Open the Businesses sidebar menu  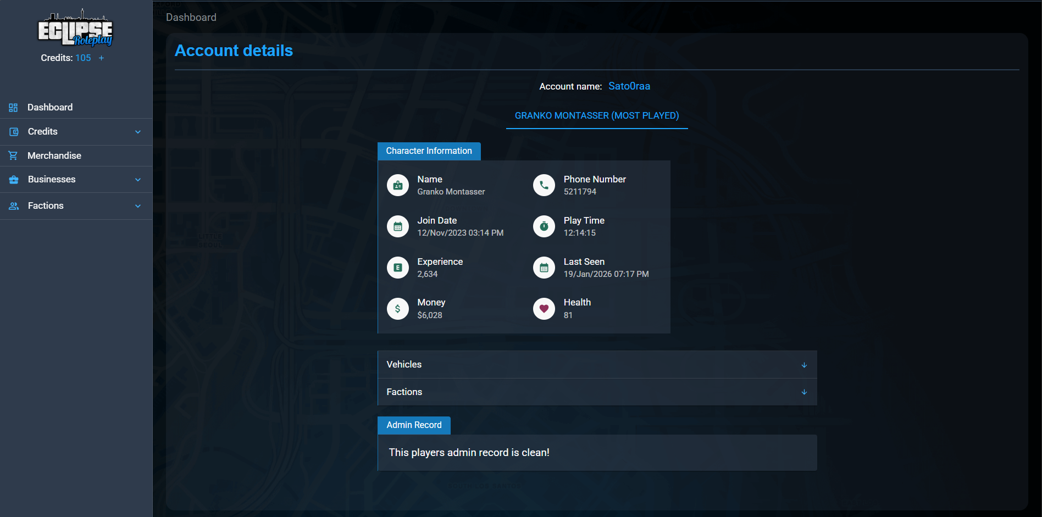tap(76, 180)
